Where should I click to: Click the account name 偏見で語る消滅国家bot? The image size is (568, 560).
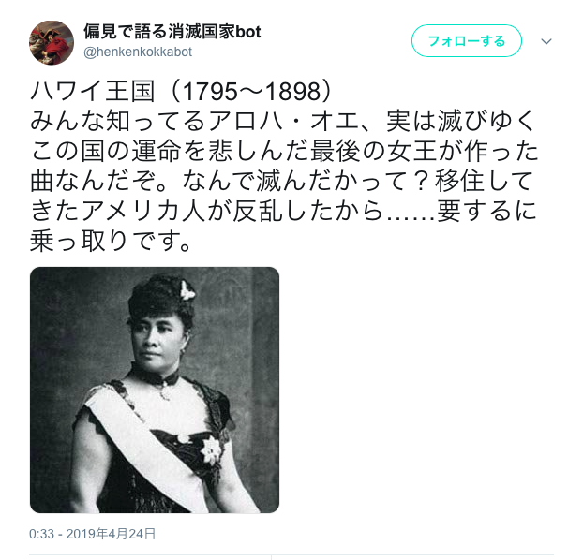tap(172, 32)
